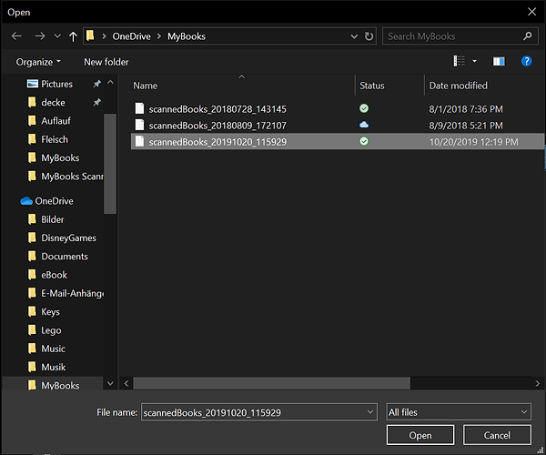The image size is (546, 455).
Task: Open the Lego folder
Action: [x=51, y=330]
